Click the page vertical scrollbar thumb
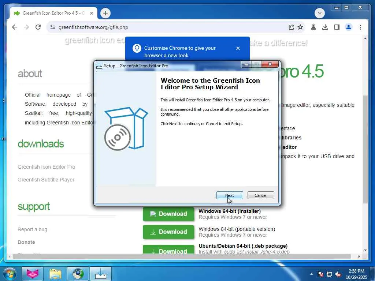Viewport: 375px width, 281px height. (365, 149)
